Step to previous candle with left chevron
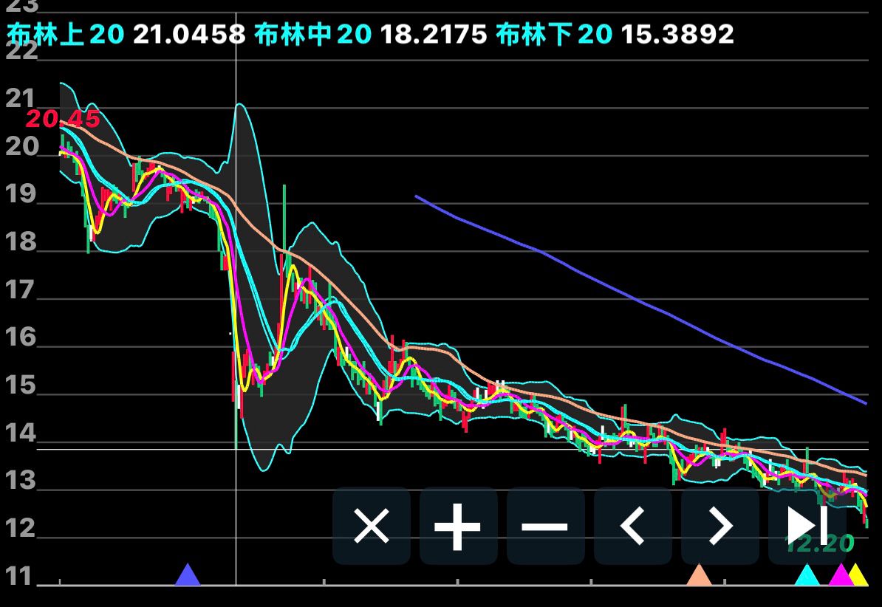Screen dimensions: 882x607 click(x=632, y=527)
